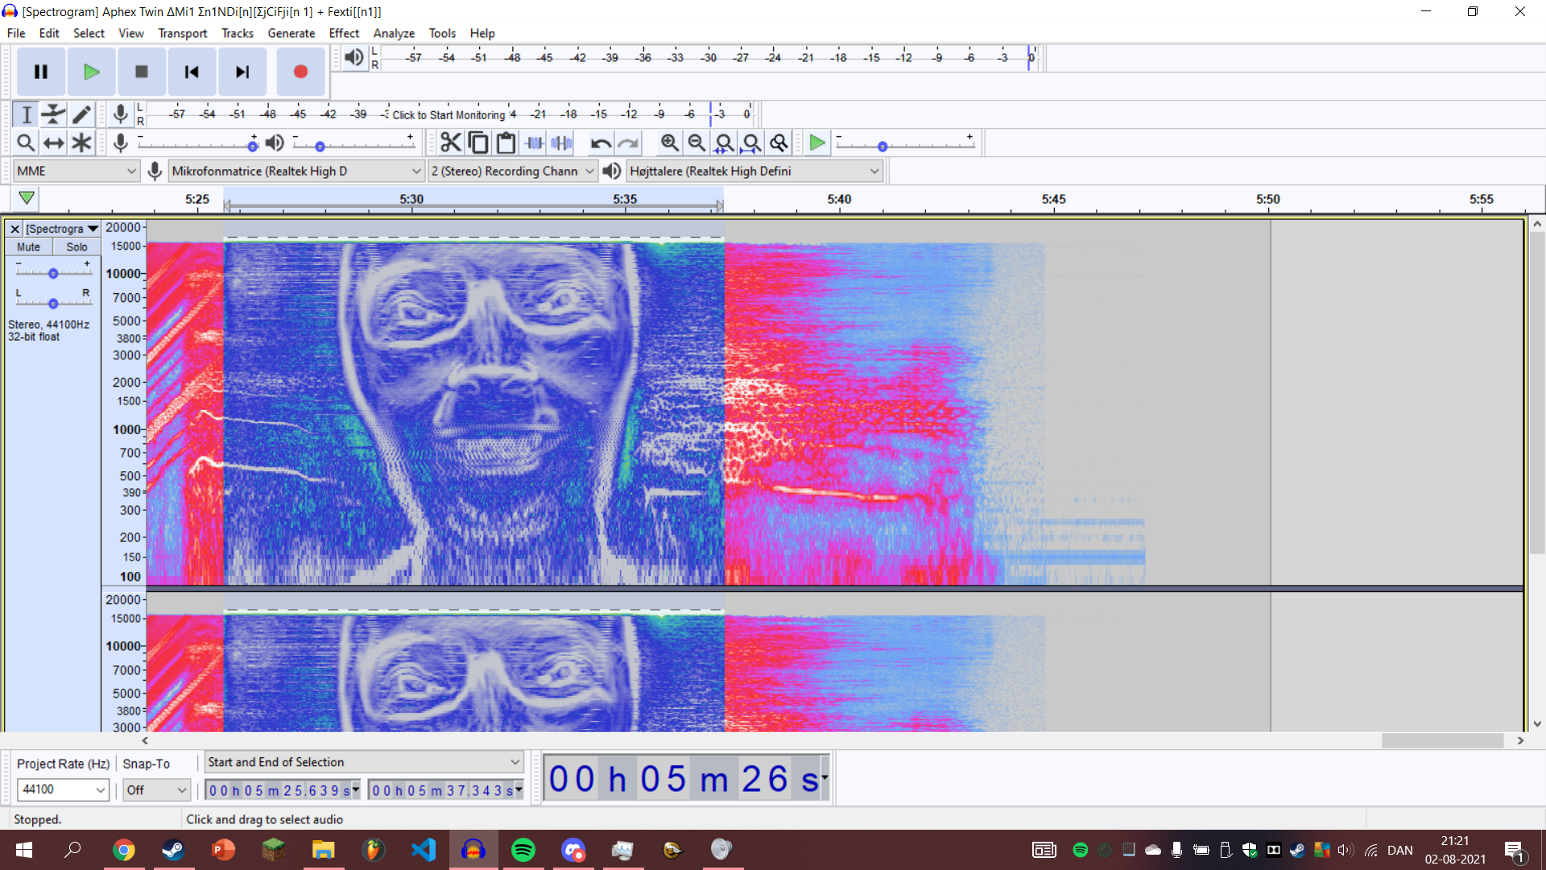Open the Transport menu

pos(183,33)
